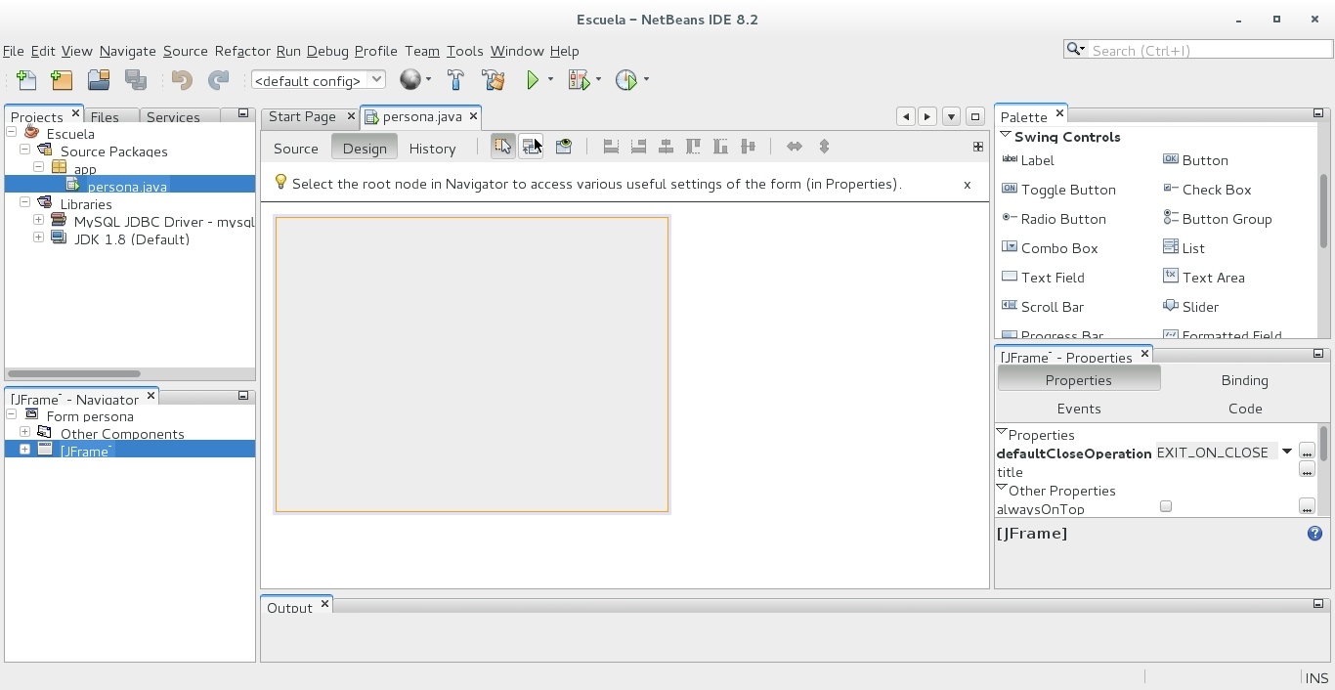Run the project with green play icon
Viewport: 1335px width, 690px height.
point(533,80)
